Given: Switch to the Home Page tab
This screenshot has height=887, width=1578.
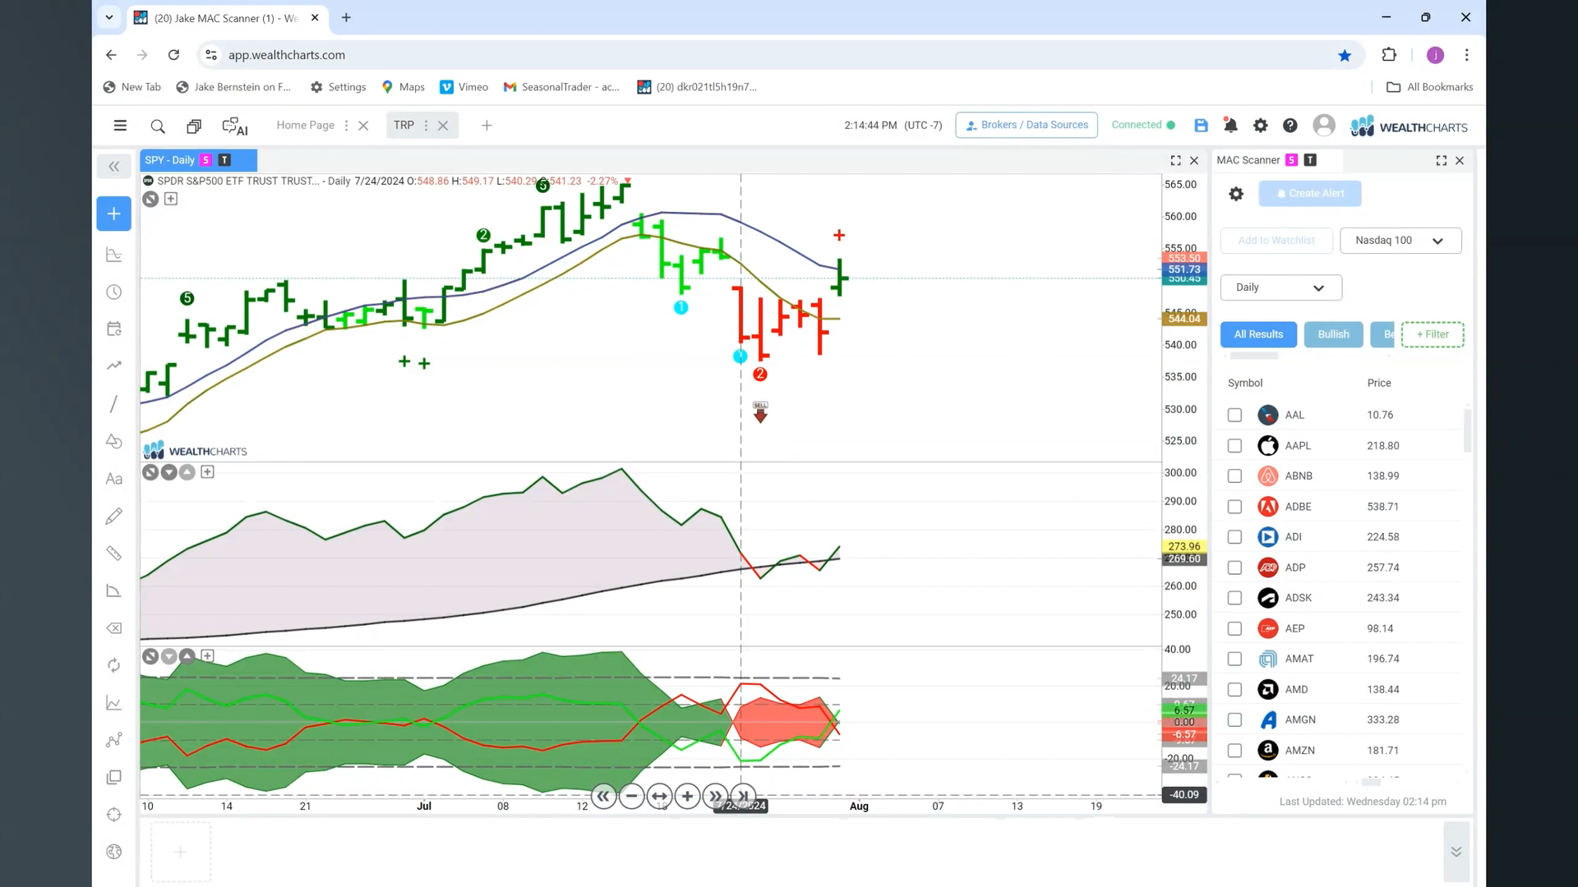Looking at the screenshot, I should [x=305, y=125].
